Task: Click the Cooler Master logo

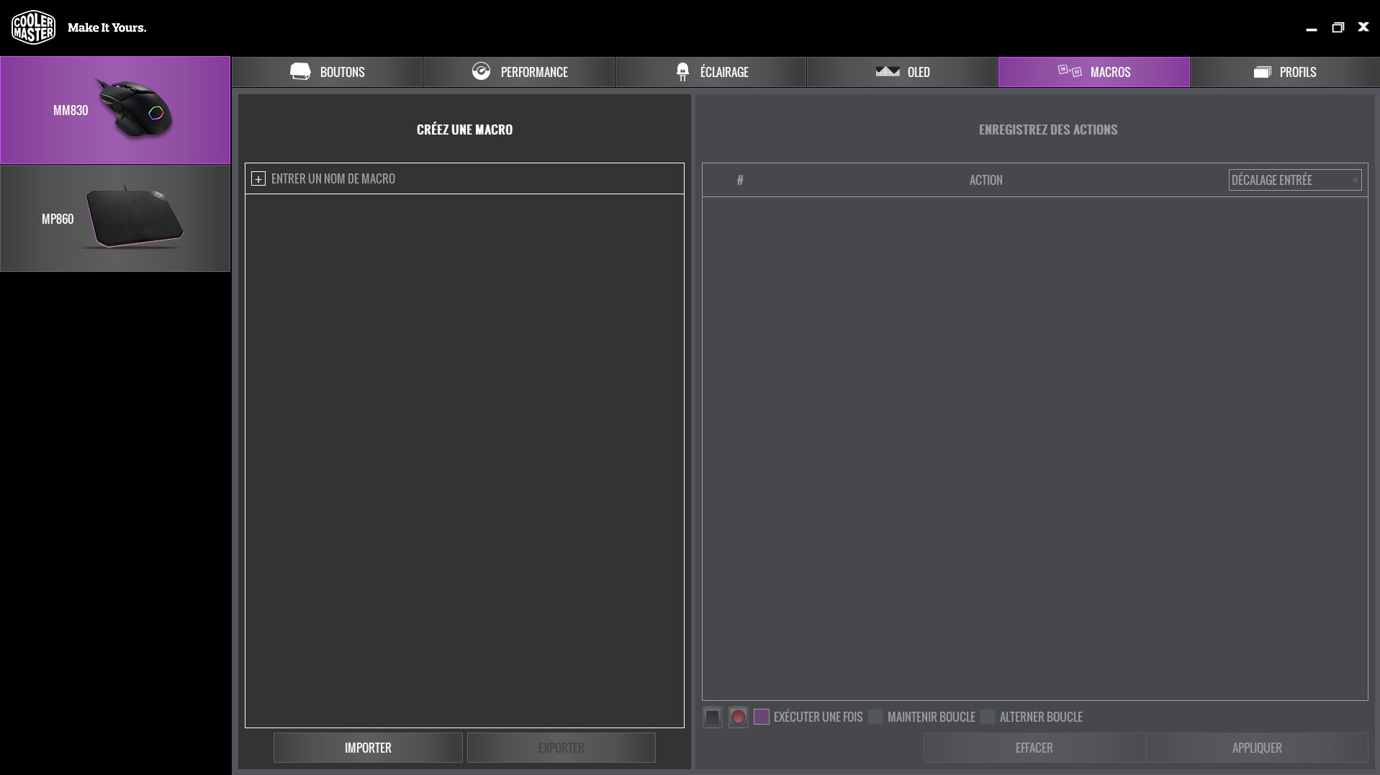Action: click(x=33, y=27)
